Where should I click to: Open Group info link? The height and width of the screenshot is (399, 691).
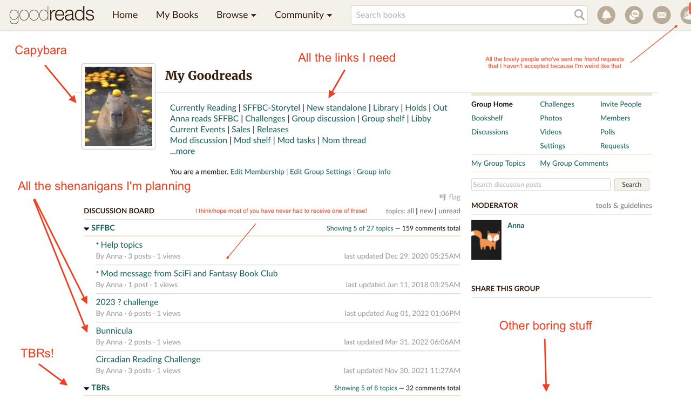click(374, 172)
